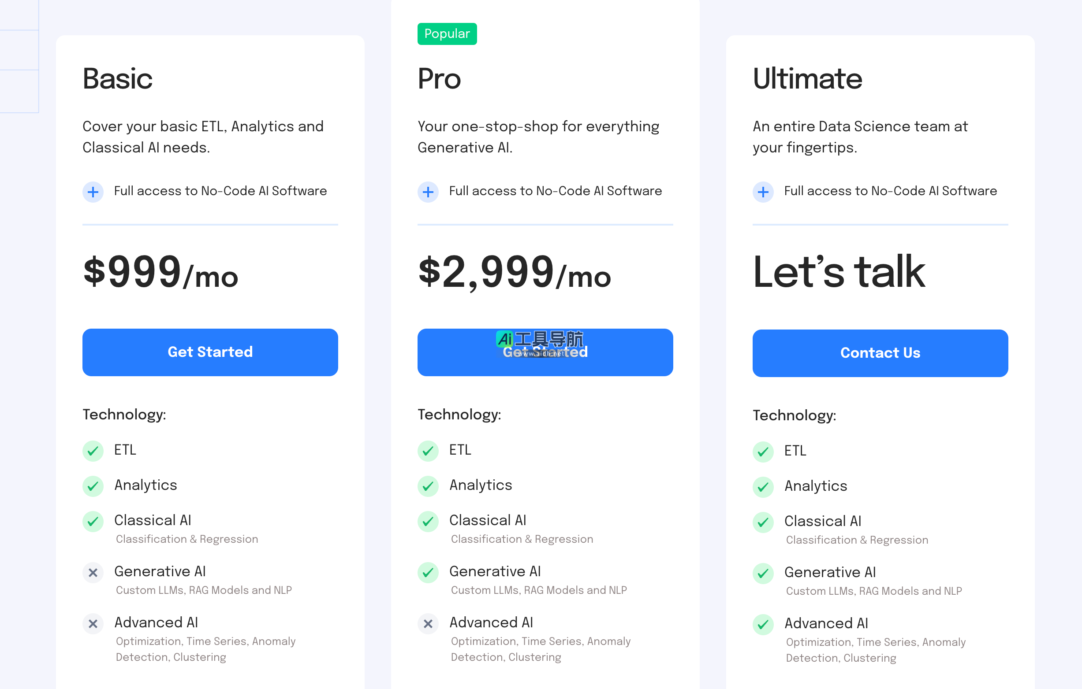Expand the Ultimate plan's No-Code AI Software plus icon
The image size is (1082, 689).
[x=762, y=192]
